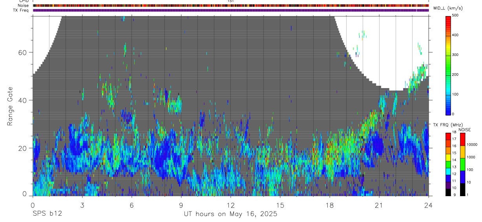Click the 'Range Gate' y-axis title
482x222 pixels.
10,106
